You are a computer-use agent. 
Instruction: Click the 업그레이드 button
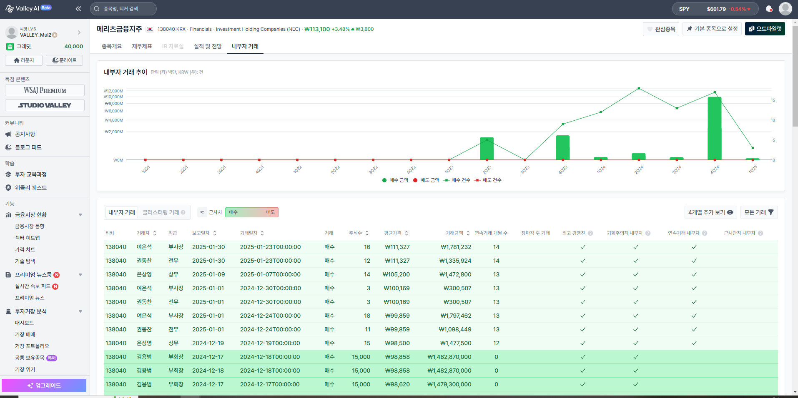[x=44, y=386]
